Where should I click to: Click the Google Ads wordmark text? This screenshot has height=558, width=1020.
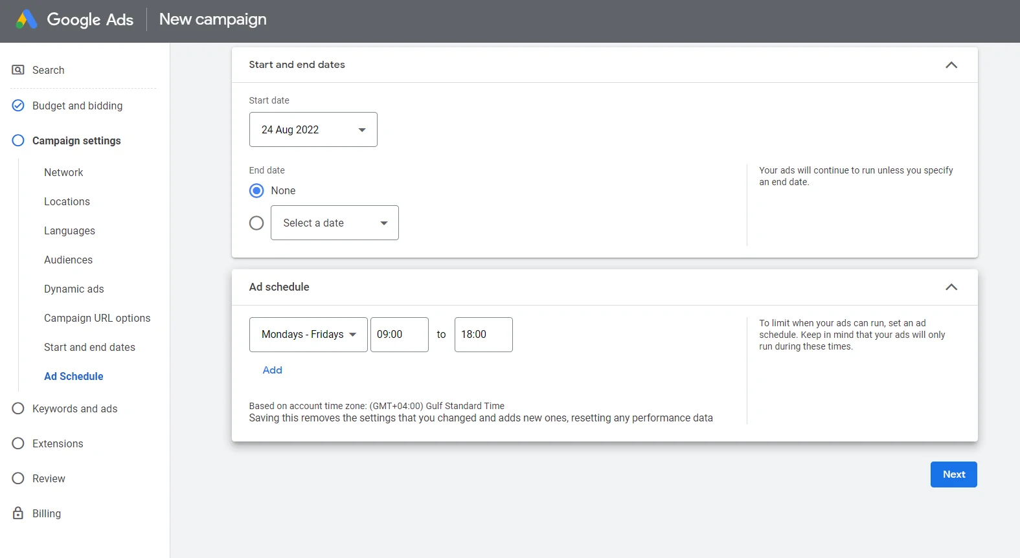90,19
